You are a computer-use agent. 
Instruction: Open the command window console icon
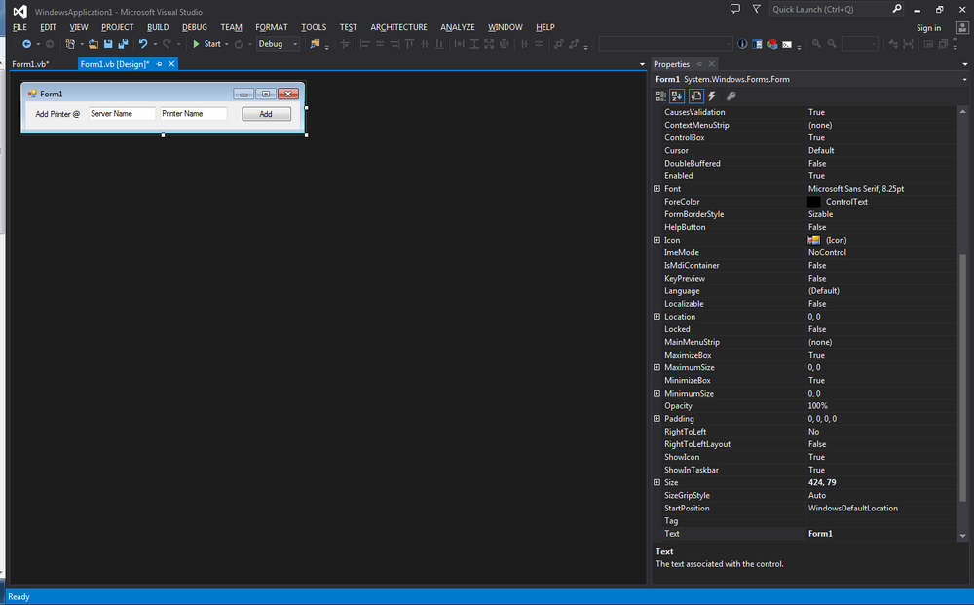coord(787,44)
